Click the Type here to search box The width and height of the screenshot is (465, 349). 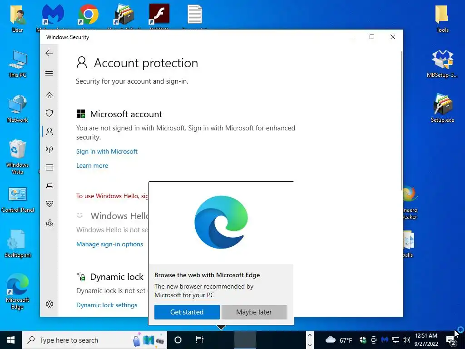[x=94, y=340]
